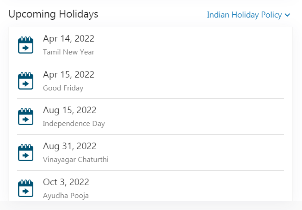Click the Independence Day label

(74, 124)
